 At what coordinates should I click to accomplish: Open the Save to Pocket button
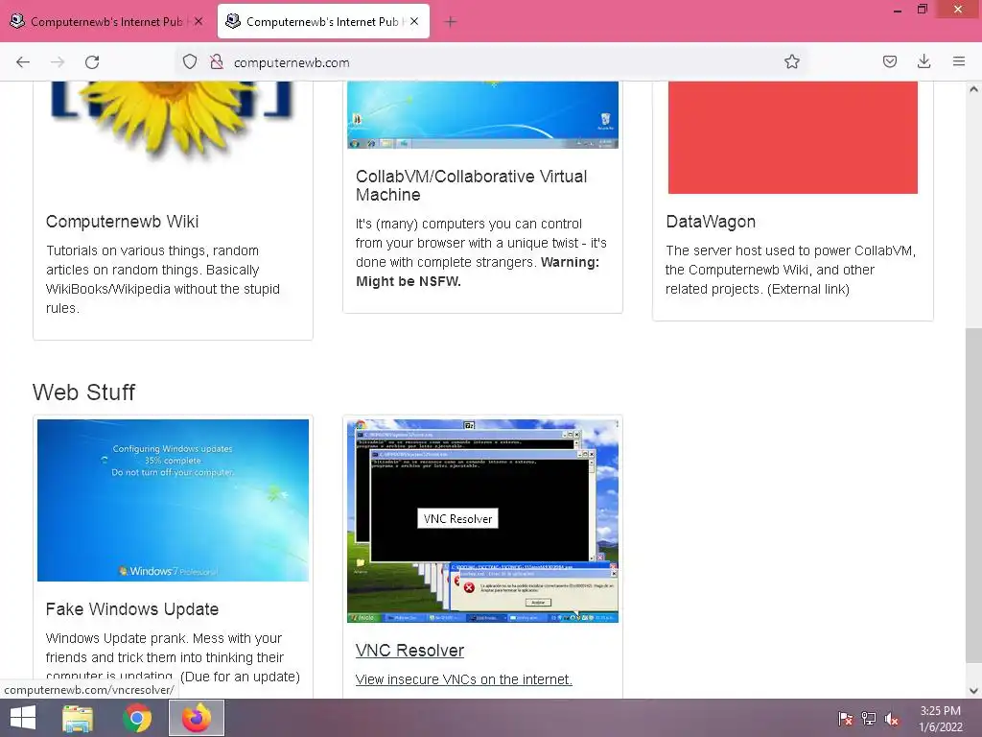pyautogui.click(x=889, y=61)
